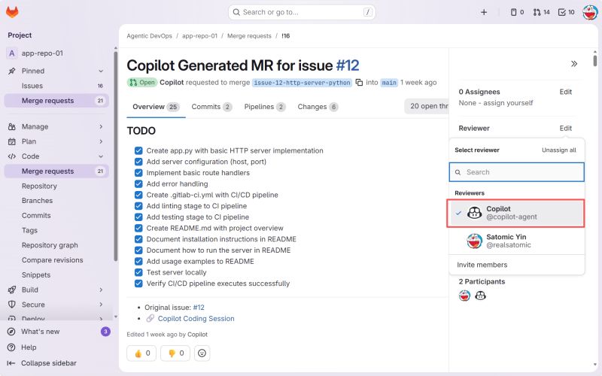Viewport: 602px width, 376px height.
Task: Toggle 'Create .gitlab-ci.yml' checkbox
Action: (138, 195)
